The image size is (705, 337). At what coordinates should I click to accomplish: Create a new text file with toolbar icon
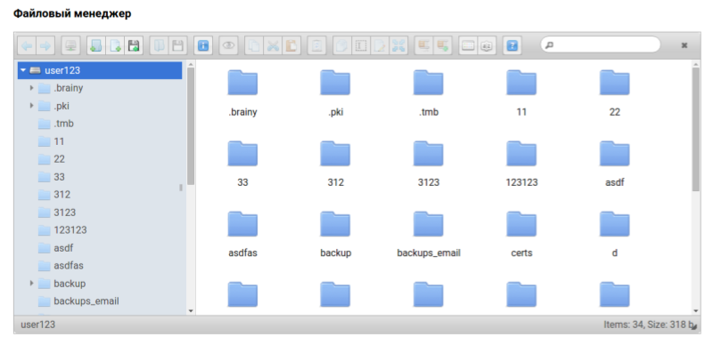point(115,45)
